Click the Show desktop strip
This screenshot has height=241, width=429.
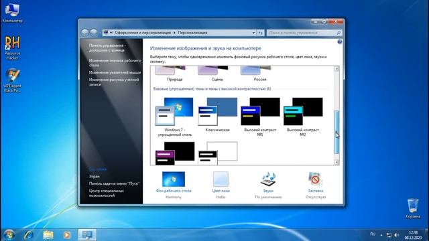[x=427, y=235]
